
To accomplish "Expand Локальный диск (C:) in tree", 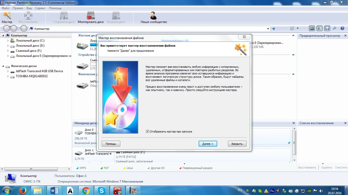I will 8,41.
